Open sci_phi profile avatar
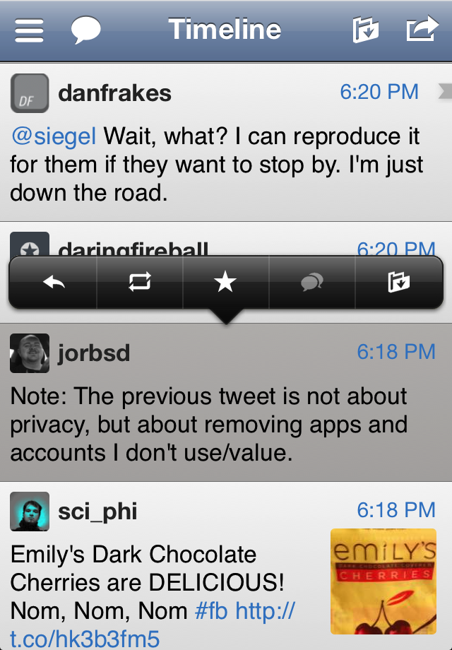The image size is (452, 650). pyautogui.click(x=30, y=511)
